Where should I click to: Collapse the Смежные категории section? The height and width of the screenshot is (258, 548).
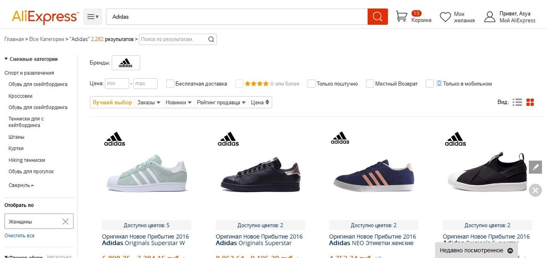(x=31, y=59)
